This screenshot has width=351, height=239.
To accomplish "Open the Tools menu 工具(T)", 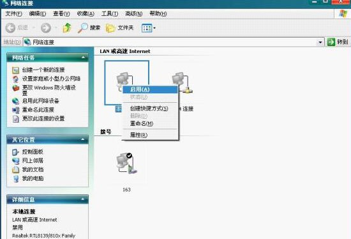I will tap(110, 13).
